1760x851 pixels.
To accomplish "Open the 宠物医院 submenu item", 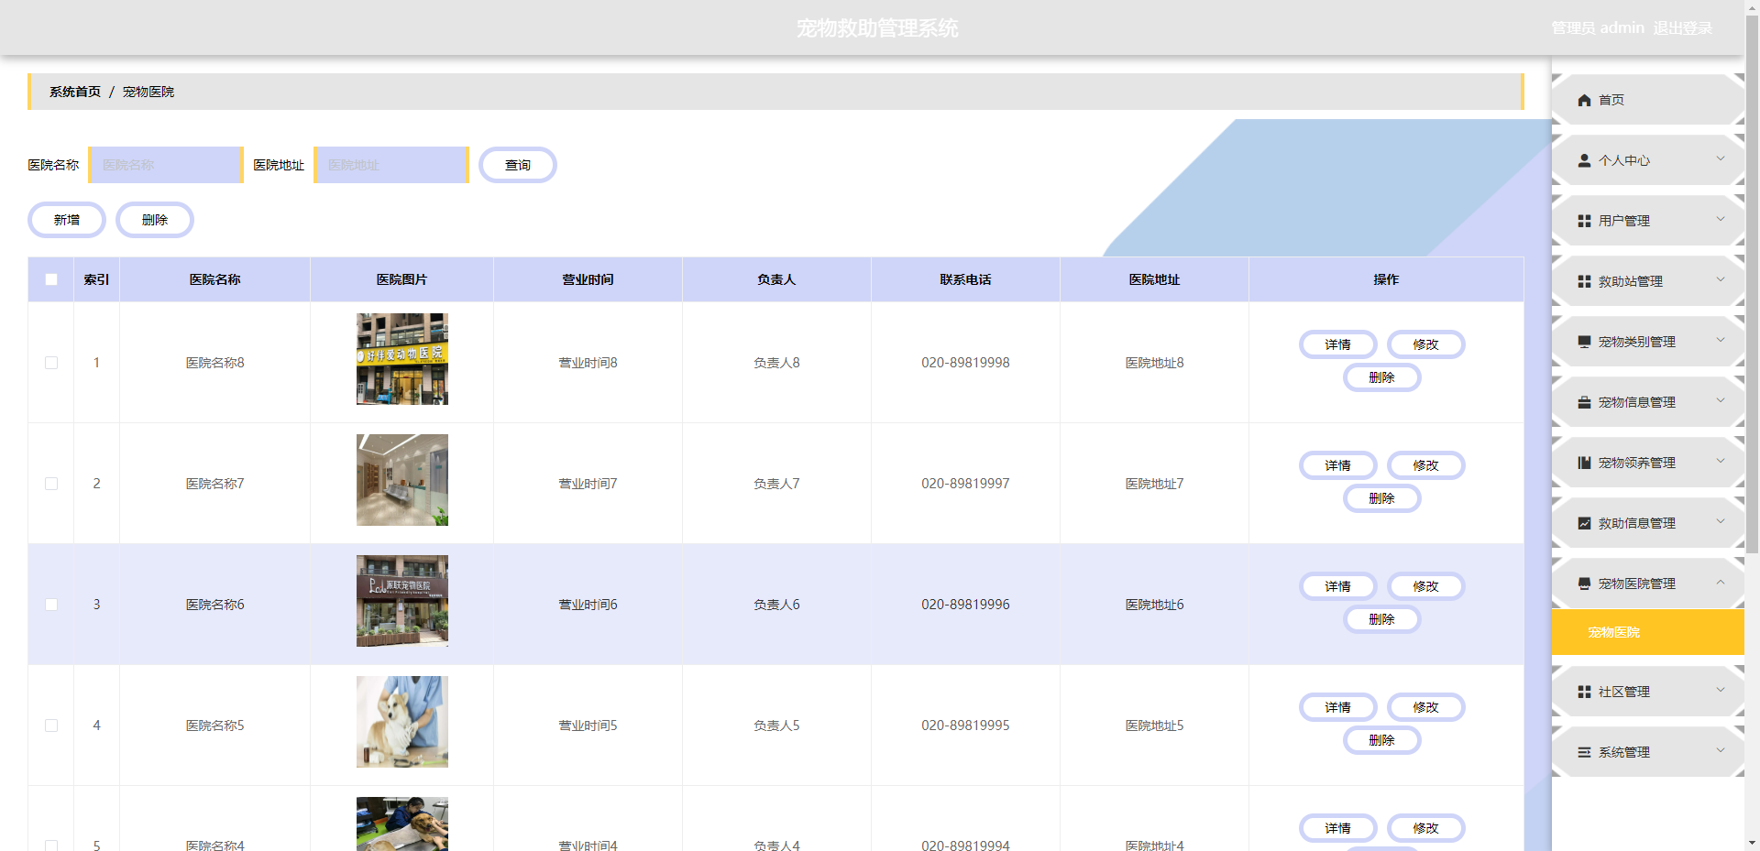I will (x=1613, y=632).
